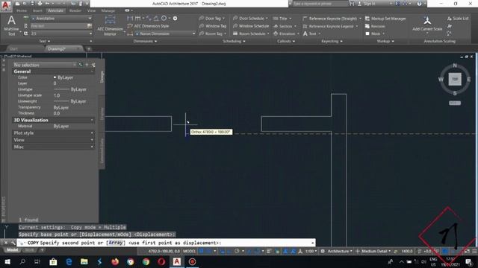Click the Room Tag tool
The image size is (478, 268).
click(212, 33)
